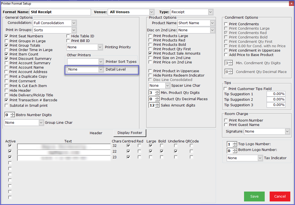Adjust Min. Product Qty Digits spinner
Screen dimensions: 295x205
point(157,92)
